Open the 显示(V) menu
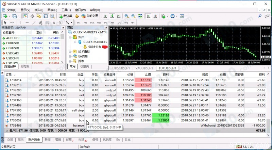This screenshot has width=272, height=150. click(x=25, y=10)
